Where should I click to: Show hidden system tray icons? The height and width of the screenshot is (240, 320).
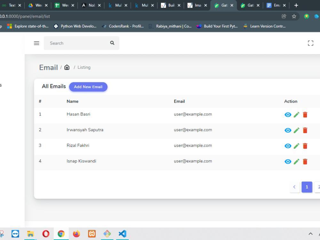pyautogui.click(x=310, y=234)
